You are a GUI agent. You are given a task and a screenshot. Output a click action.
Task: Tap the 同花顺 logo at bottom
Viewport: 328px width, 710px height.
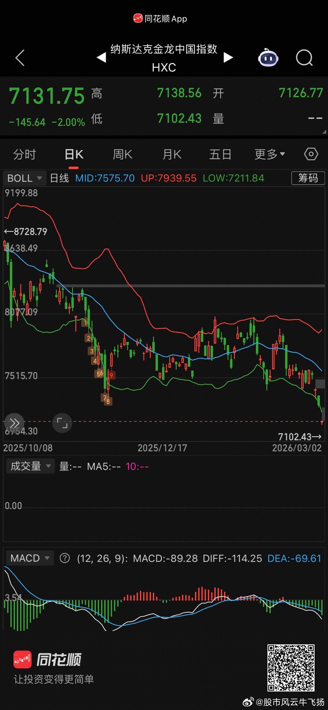coord(48,660)
